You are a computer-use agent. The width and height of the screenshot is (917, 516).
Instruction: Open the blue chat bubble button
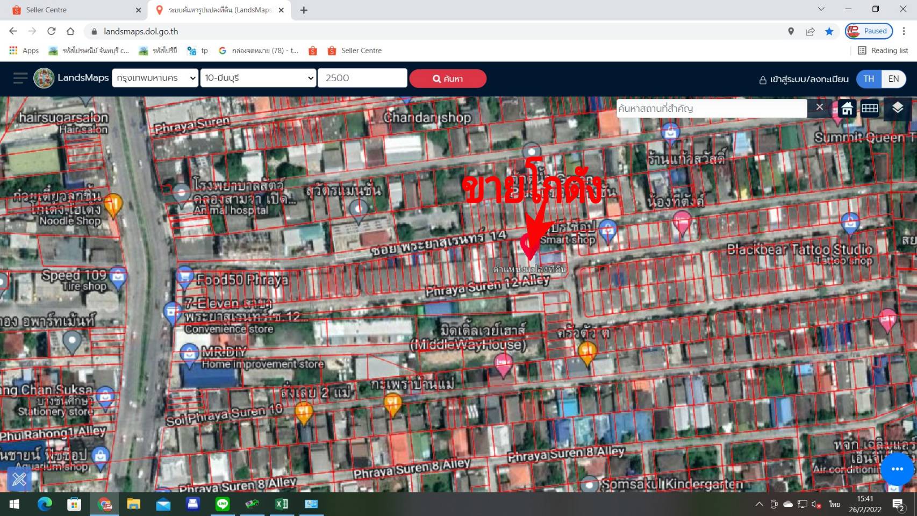897,469
